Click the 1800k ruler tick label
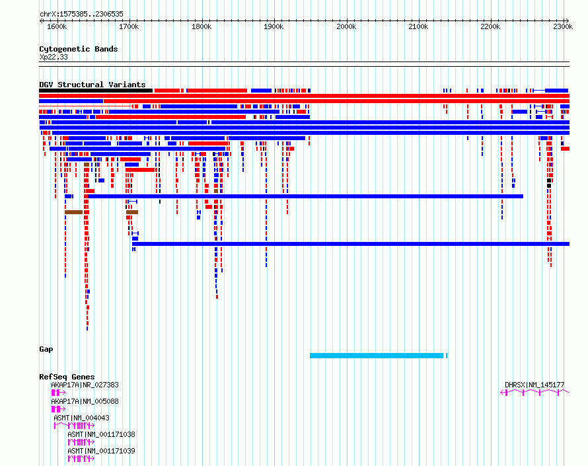Screen dimensions: 588x466 [202, 26]
